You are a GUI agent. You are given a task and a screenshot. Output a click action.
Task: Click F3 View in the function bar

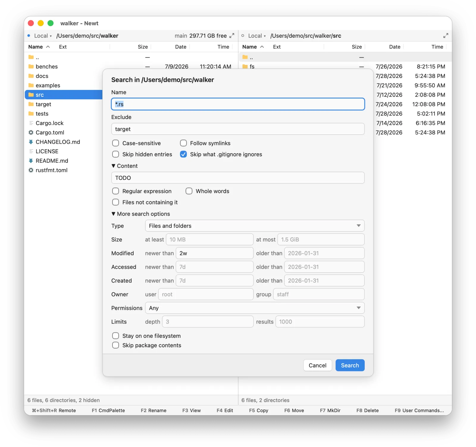(192, 410)
